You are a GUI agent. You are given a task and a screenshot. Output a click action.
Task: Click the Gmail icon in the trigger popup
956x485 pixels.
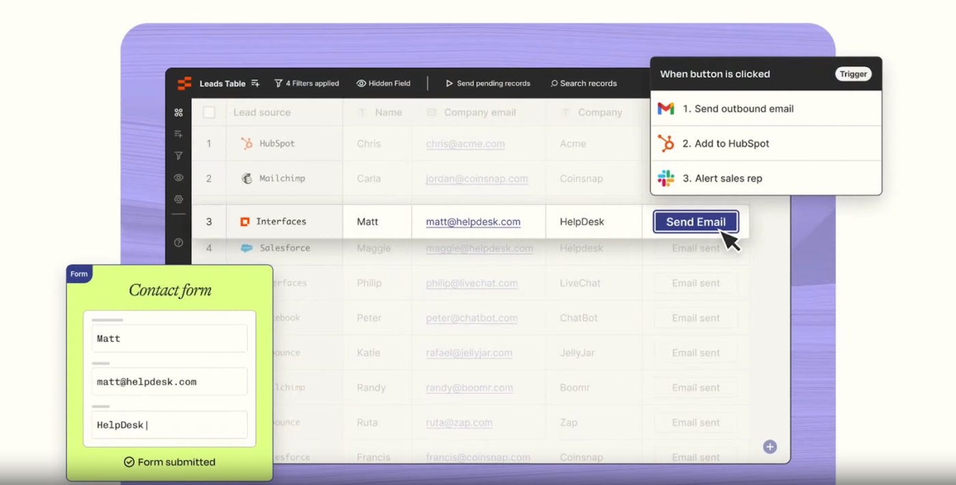coord(666,108)
